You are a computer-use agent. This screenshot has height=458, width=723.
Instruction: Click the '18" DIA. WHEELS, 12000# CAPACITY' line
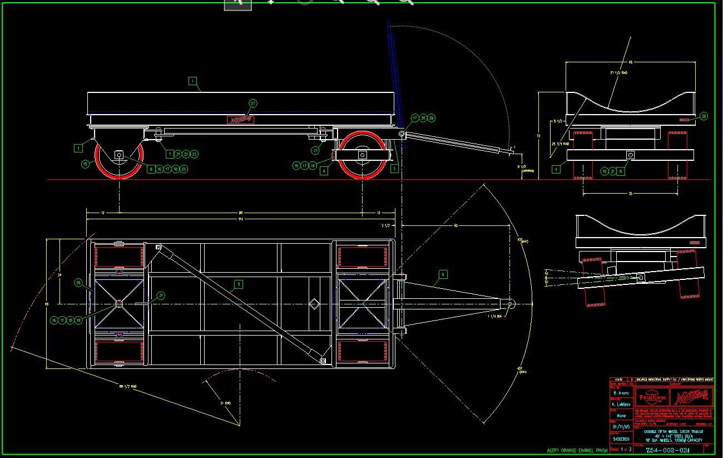[x=674, y=440]
